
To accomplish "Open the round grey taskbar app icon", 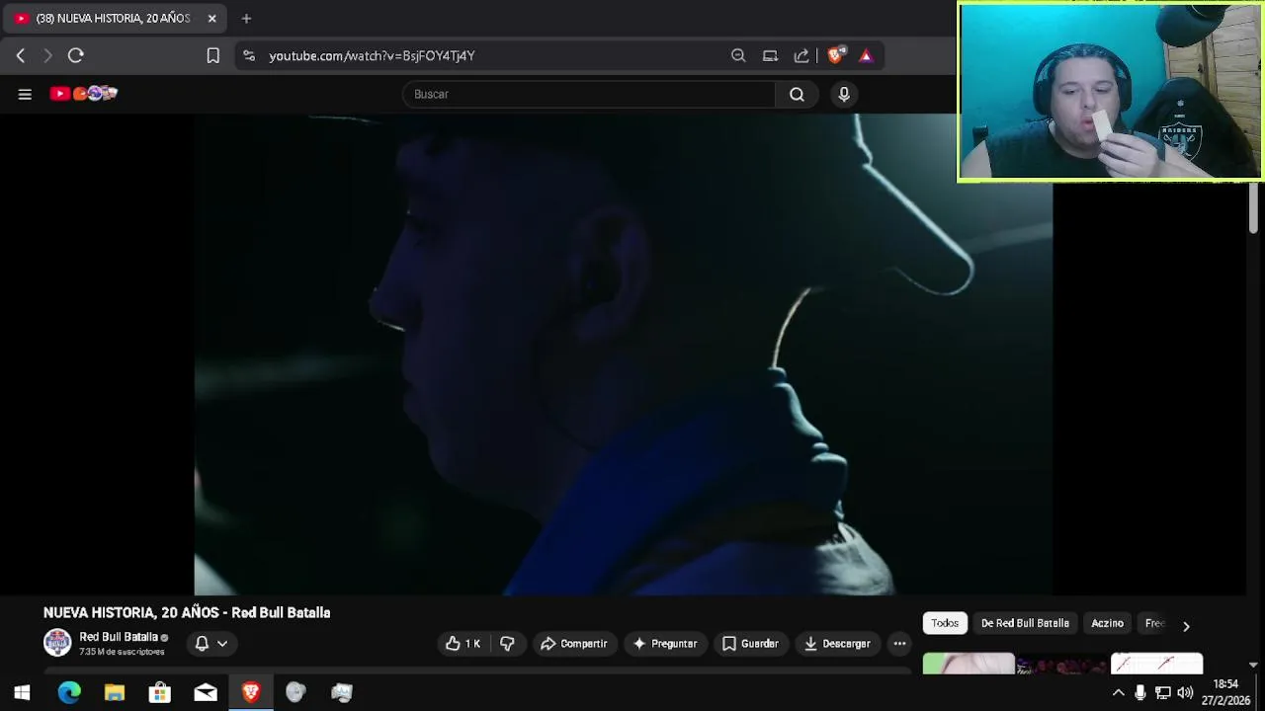I will (x=296, y=693).
